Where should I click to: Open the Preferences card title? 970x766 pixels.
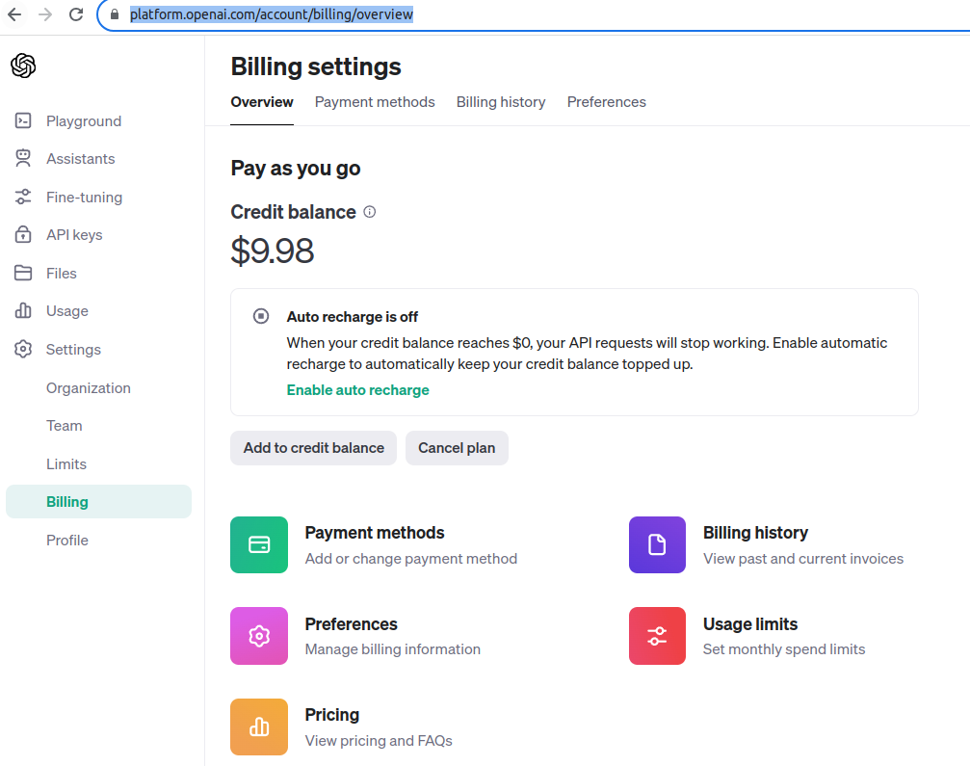coord(351,624)
